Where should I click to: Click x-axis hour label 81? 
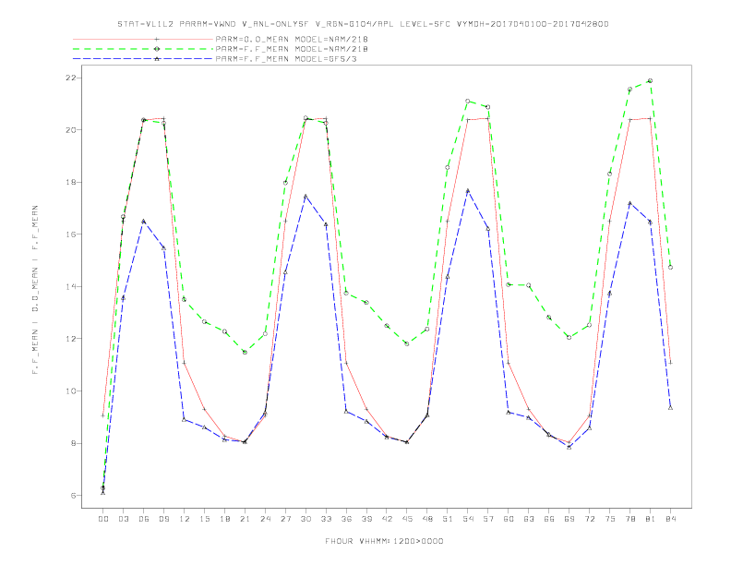pos(650,519)
